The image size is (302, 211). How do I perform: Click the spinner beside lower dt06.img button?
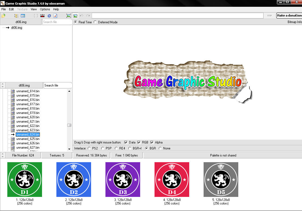coord(2,85)
